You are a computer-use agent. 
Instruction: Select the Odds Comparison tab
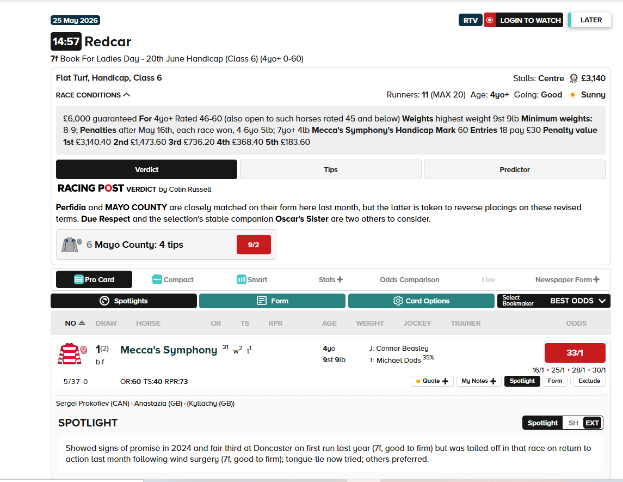point(410,279)
